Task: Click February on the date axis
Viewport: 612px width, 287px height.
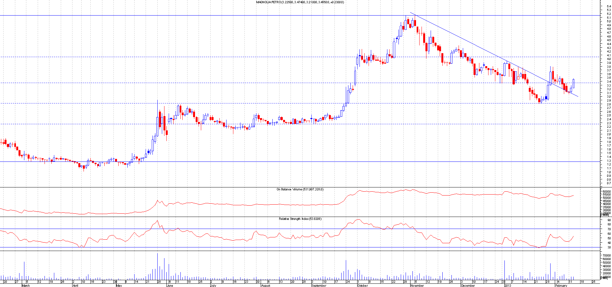Action: (x=561, y=285)
